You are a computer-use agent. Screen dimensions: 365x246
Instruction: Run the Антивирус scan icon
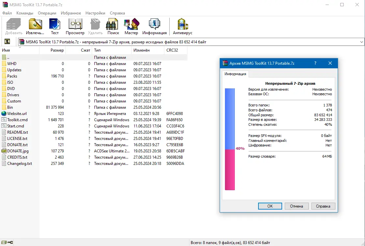click(x=183, y=26)
